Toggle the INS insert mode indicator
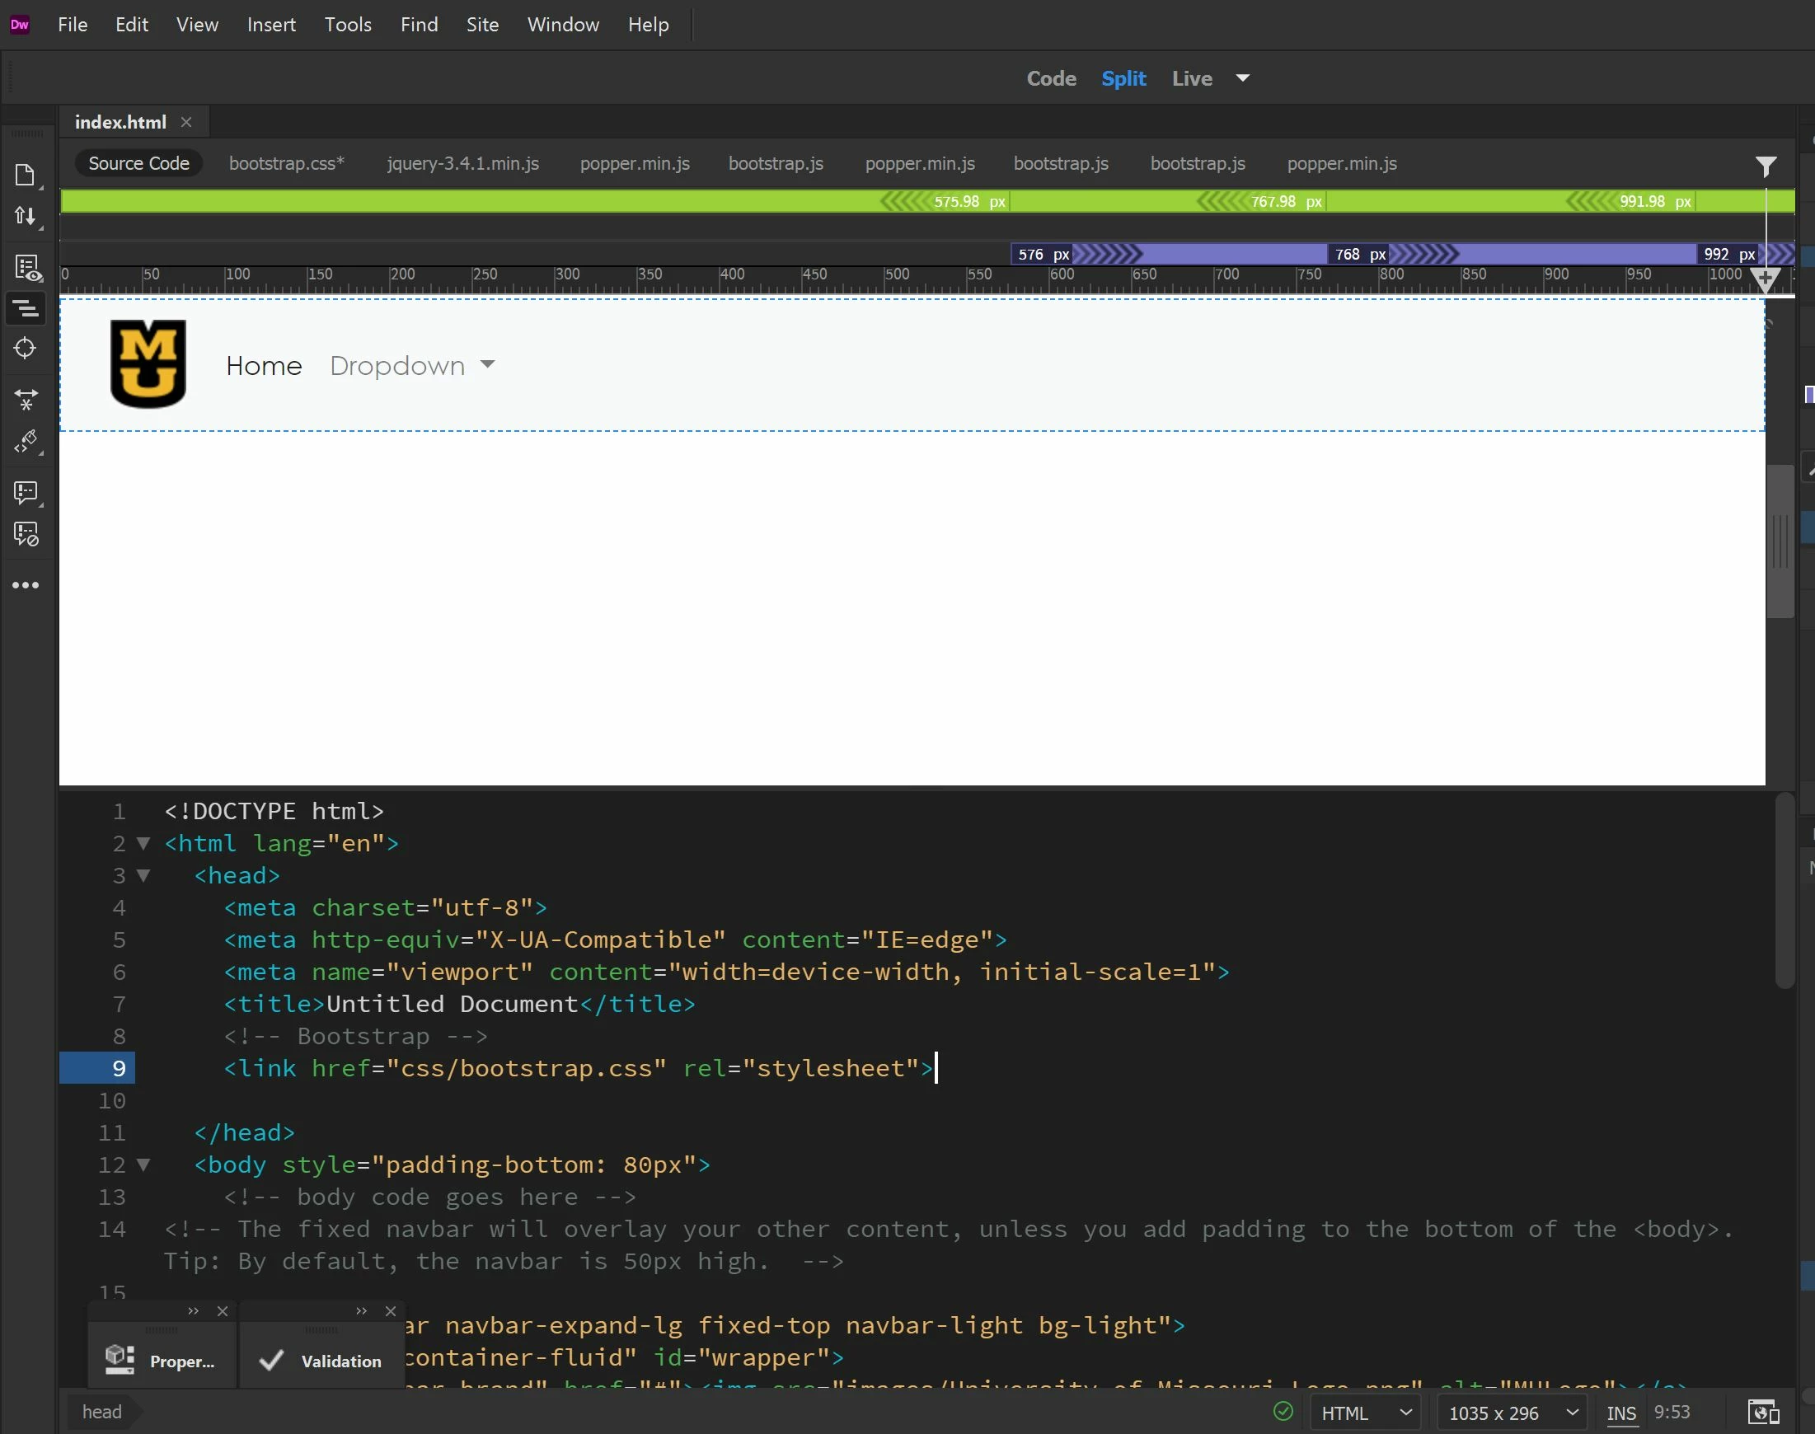The height and width of the screenshot is (1434, 1815). coord(1620,1413)
